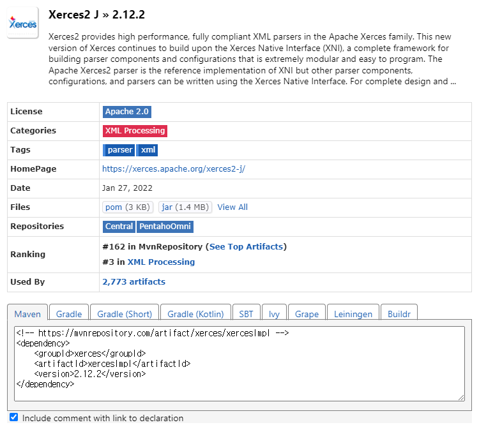
Task: Click the Xerces2 description paragraph
Action: (x=252, y=59)
